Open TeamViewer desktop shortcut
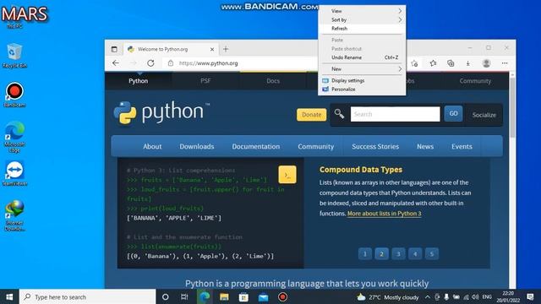Image resolution: width=541 pixels, height=304 pixels. click(x=14, y=173)
